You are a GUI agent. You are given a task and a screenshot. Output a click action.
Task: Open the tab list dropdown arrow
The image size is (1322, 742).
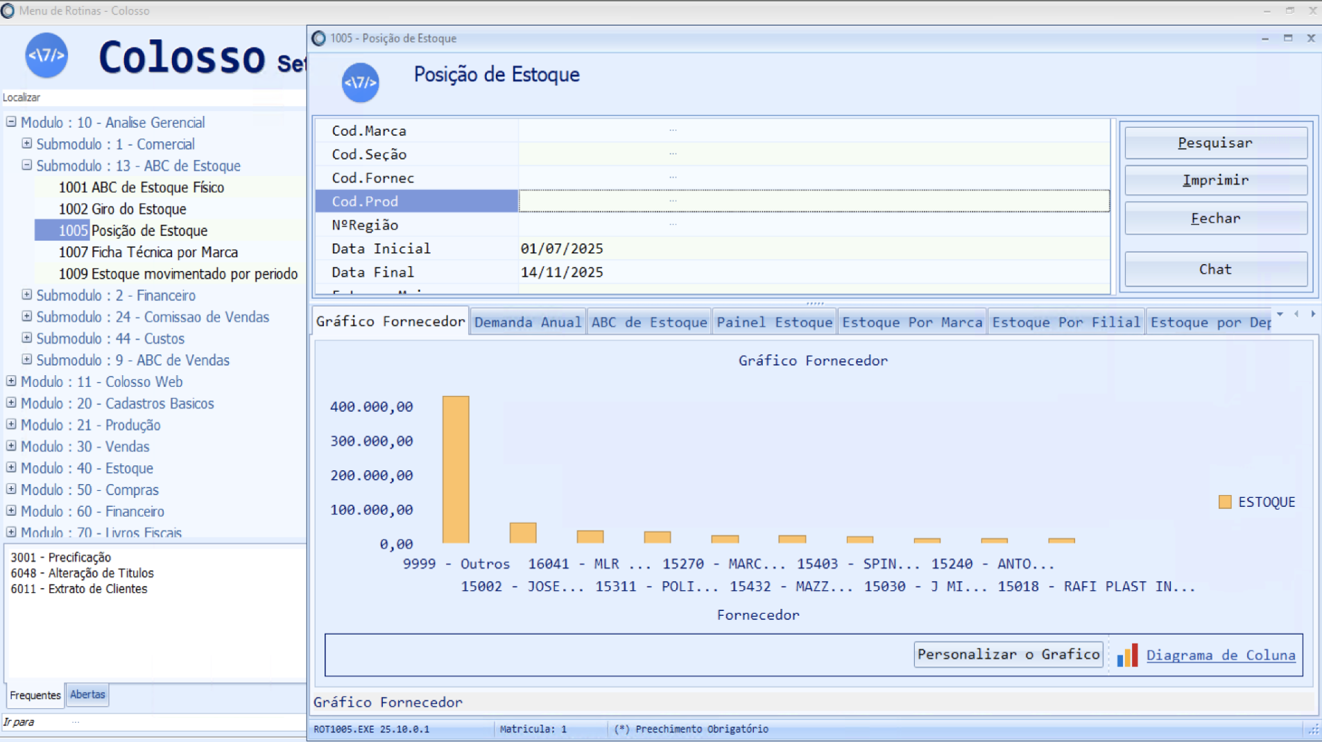pyautogui.click(x=1280, y=315)
